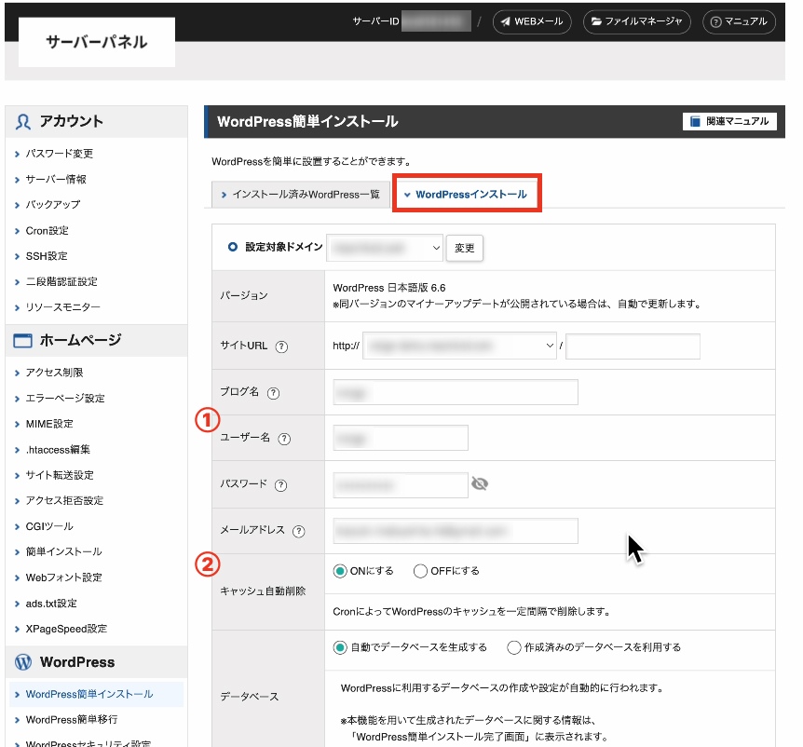Click help icon next to ブログ名
The height and width of the screenshot is (747, 803).
point(273,393)
